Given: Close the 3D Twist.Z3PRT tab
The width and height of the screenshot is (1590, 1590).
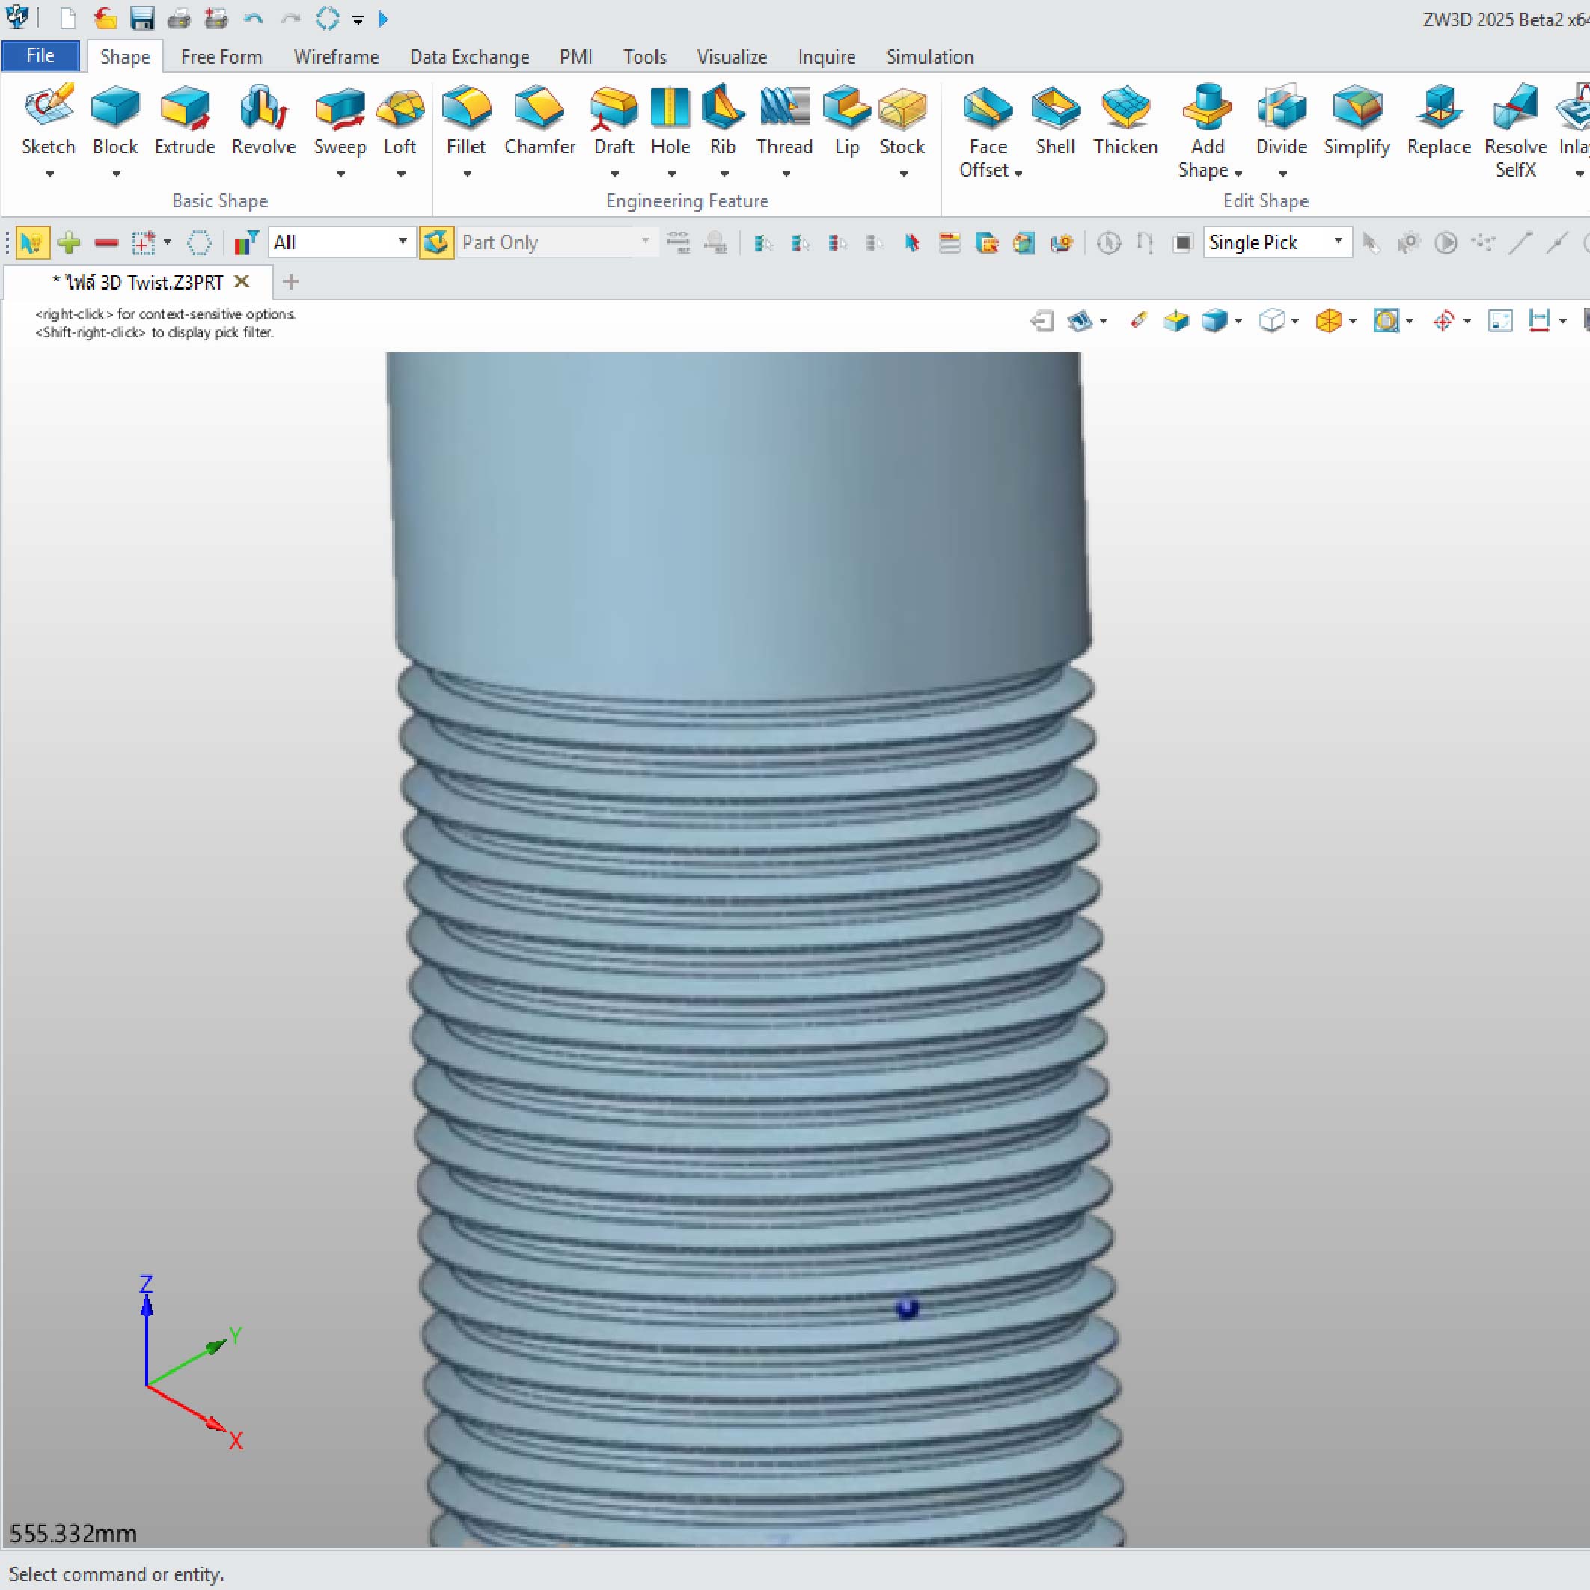Looking at the screenshot, I should point(242,281).
